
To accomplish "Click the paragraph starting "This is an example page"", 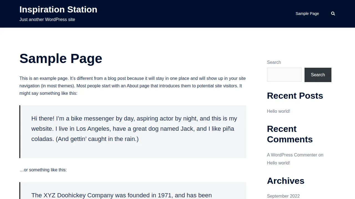I will click(x=133, y=86).
